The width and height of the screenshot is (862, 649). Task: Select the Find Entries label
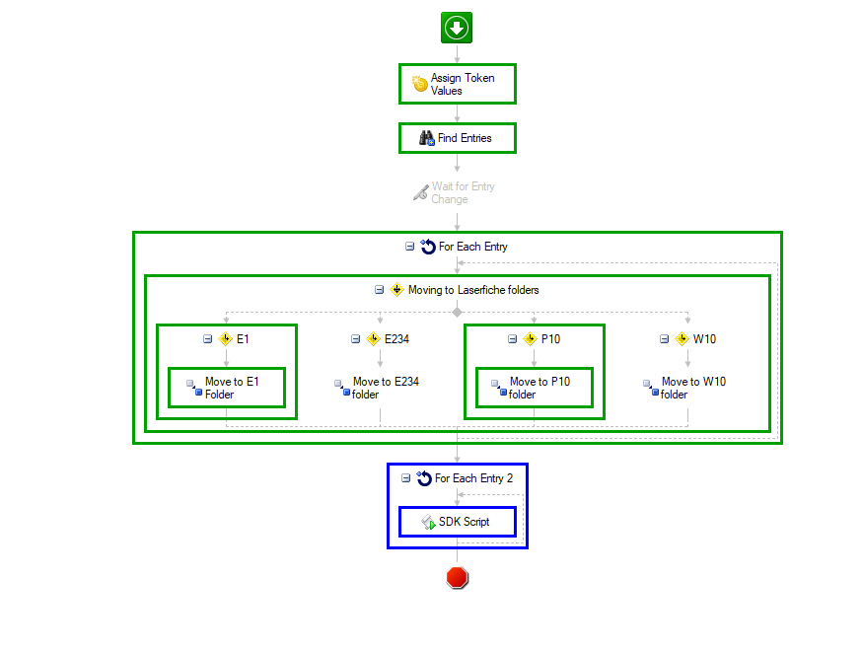pos(465,138)
